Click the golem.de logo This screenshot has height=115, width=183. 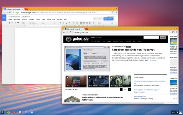pos(77,39)
